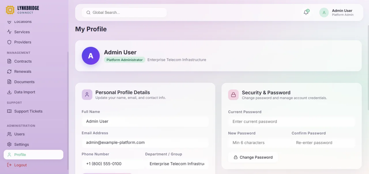Click the Logout arrow icon
The image size is (369, 174).
[9, 165]
